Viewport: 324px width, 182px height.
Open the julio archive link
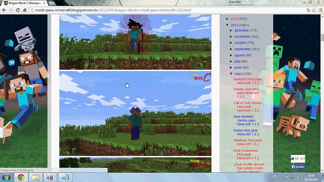coord(237,61)
